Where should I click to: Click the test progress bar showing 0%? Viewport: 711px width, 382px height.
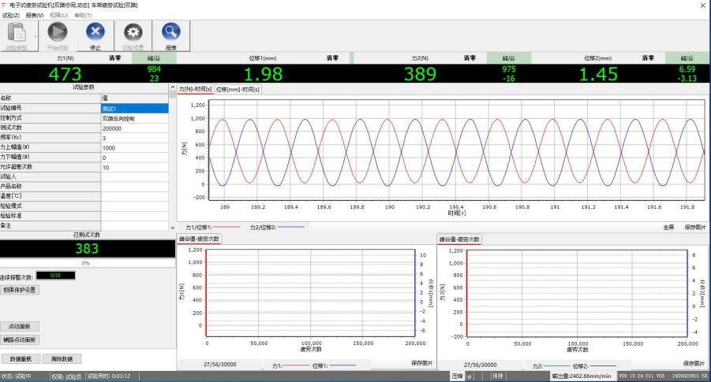click(x=85, y=263)
